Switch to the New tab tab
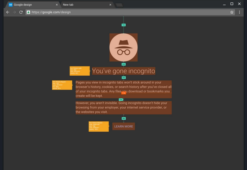The image size is (247, 170). (86, 5)
